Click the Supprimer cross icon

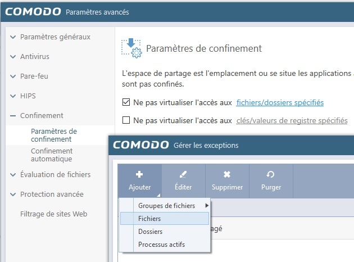click(x=227, y=174)
